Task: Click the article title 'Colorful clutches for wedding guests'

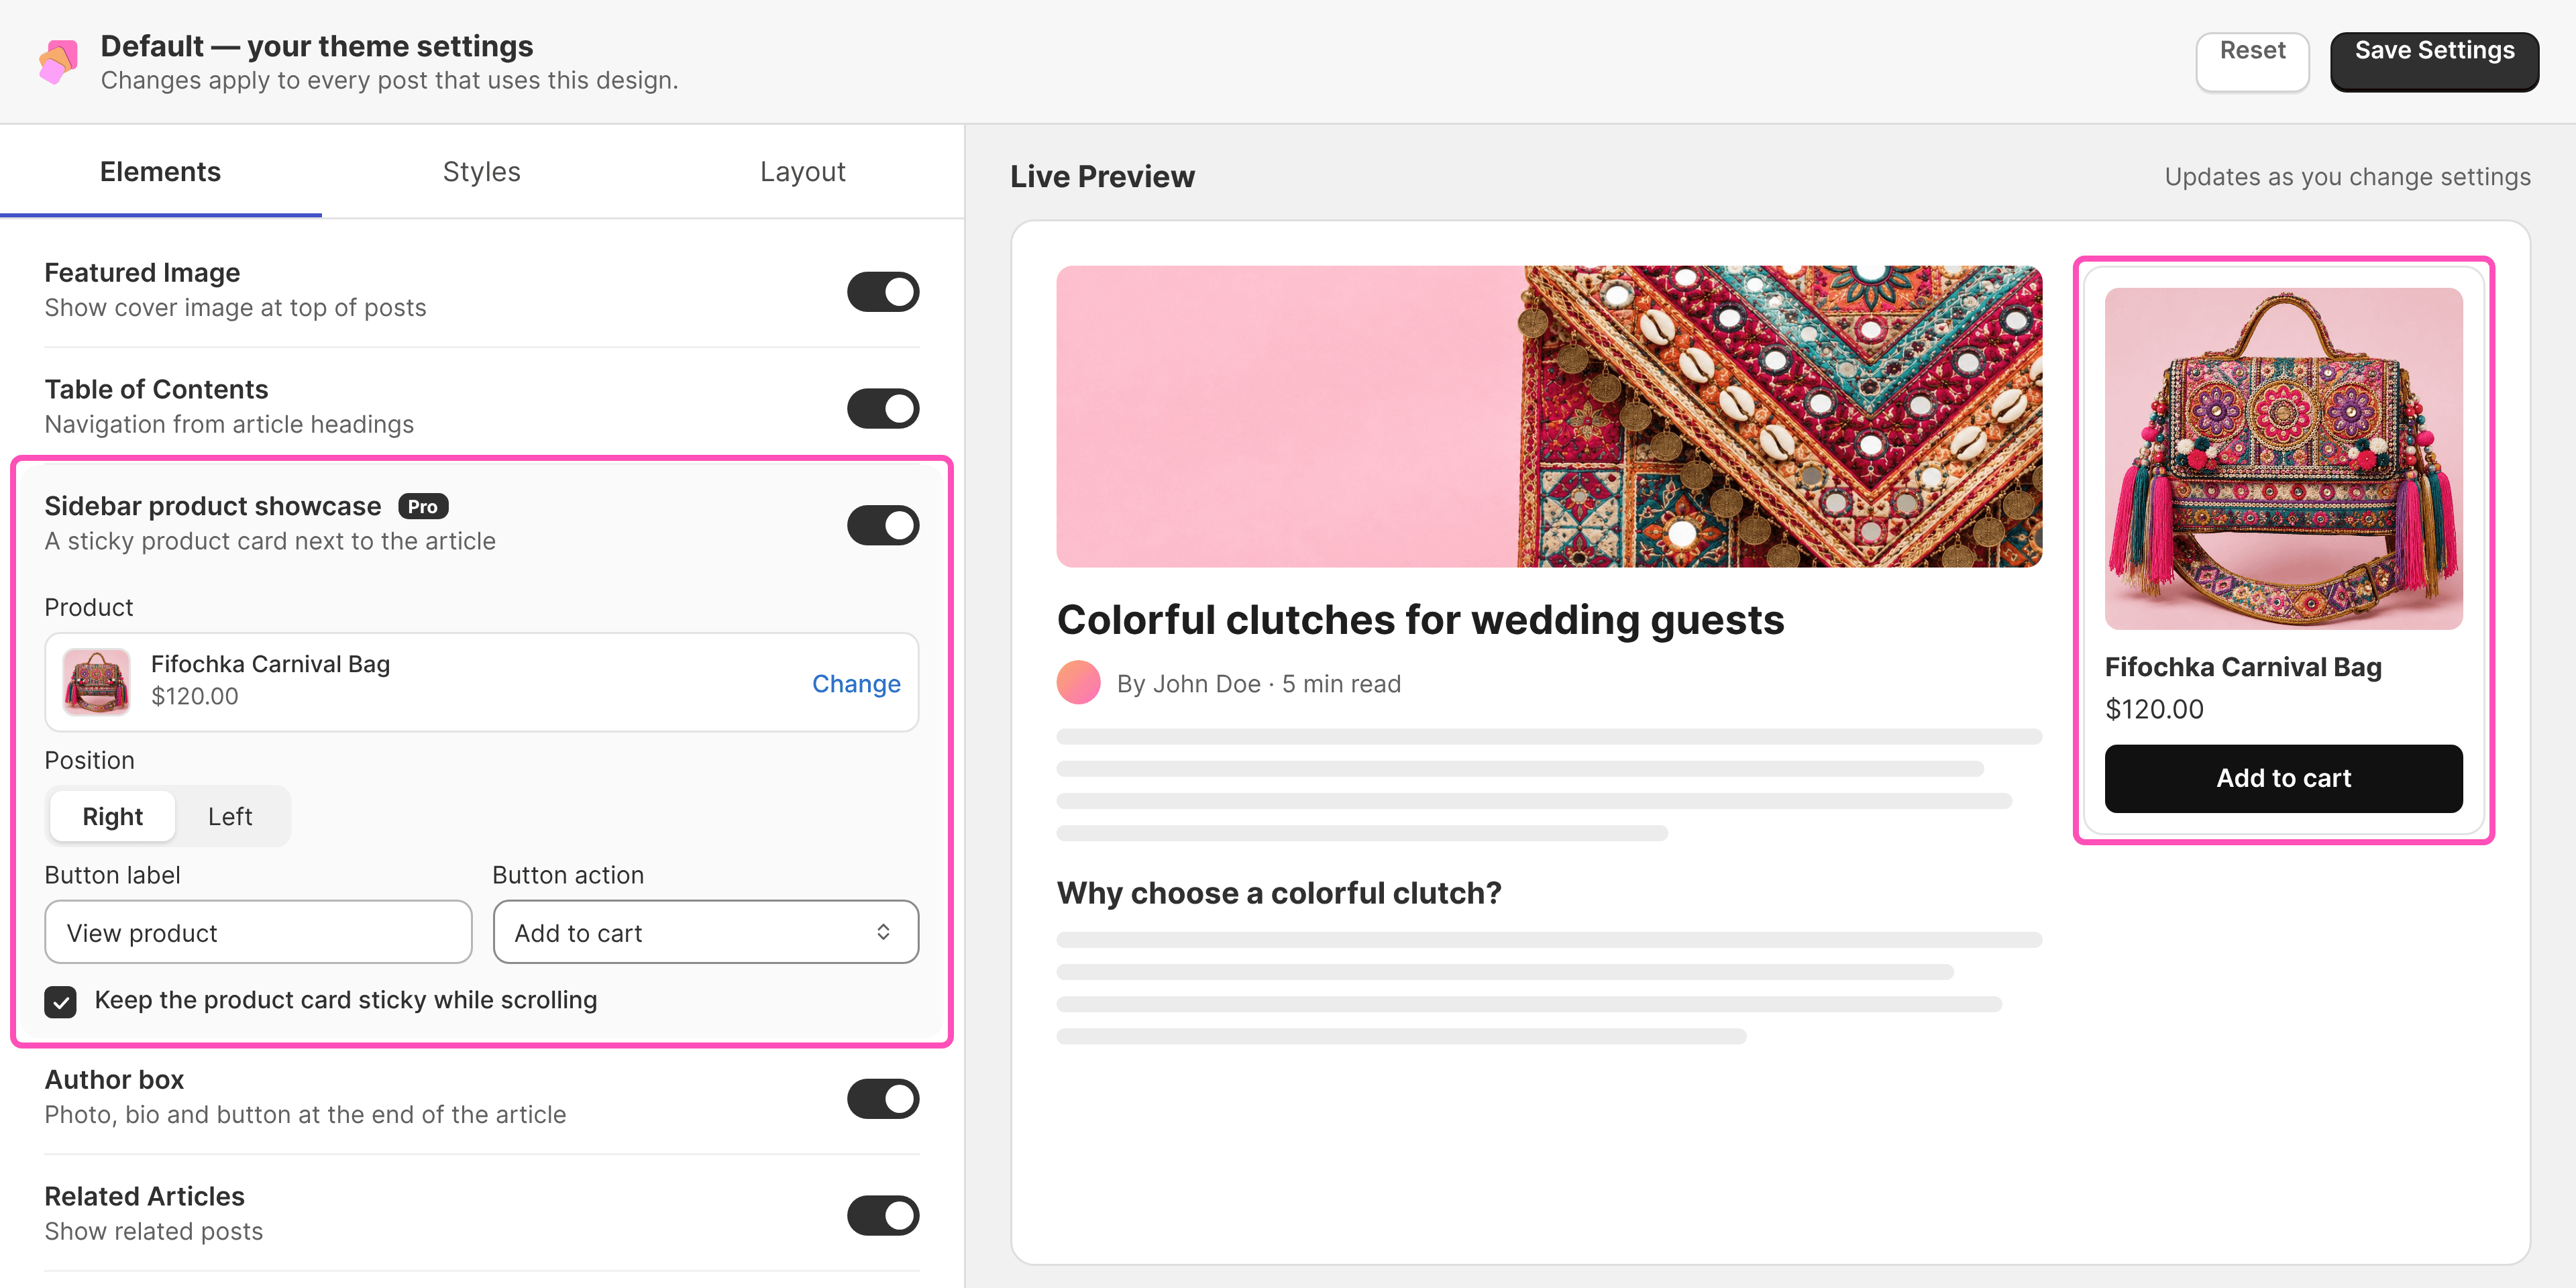Action: tap(1420, 619)
